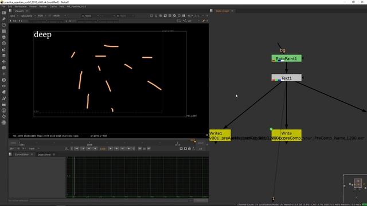Open the MetaData nodes menu in left toolbar
Image resolution: width=367 pixels, height=206 pixels.
coord(4,92)
